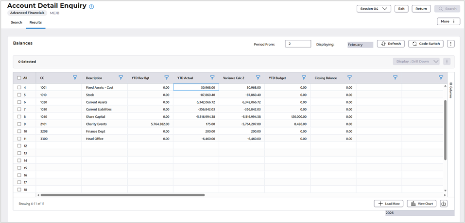This screenshot has width=465, height=223.
Task: Filter the Description column
Action: (x=121, y=78)
